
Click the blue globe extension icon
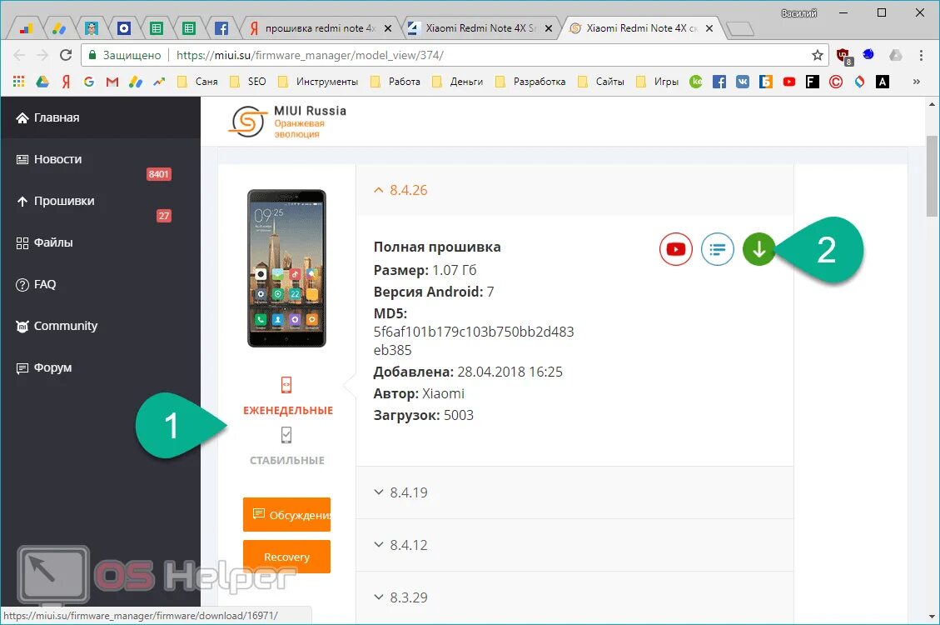868,55
